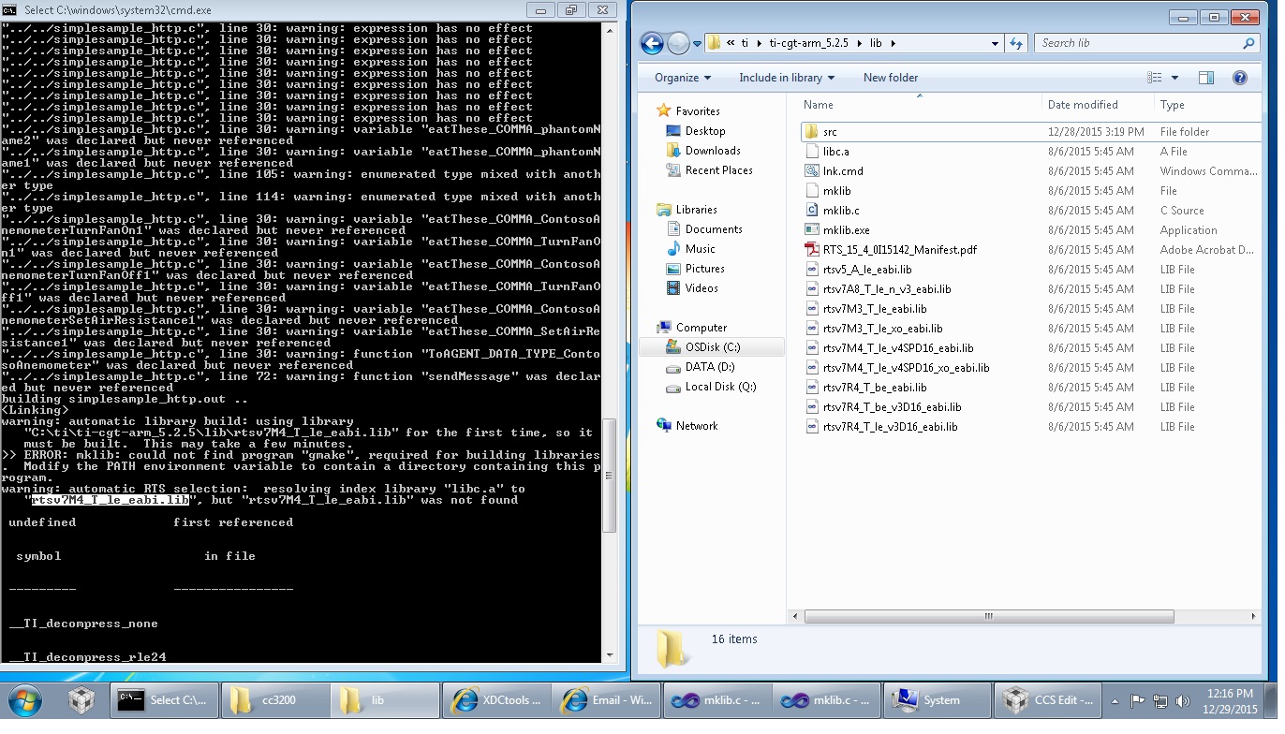This screenshot has width=1285, height=734.
Task: Select Videos library
Action: point(702,288)
